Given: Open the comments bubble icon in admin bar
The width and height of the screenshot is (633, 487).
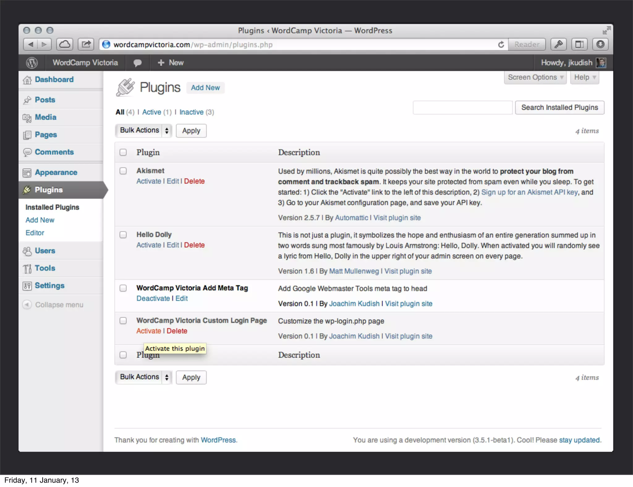Looking at the screenshot, I should 138,63.
